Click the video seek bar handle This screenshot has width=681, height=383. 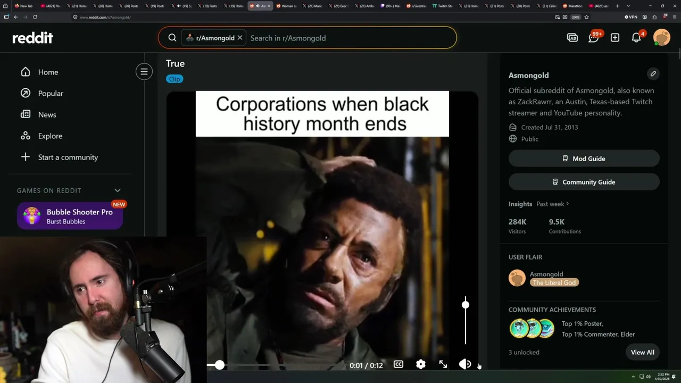tap(219, 365)
